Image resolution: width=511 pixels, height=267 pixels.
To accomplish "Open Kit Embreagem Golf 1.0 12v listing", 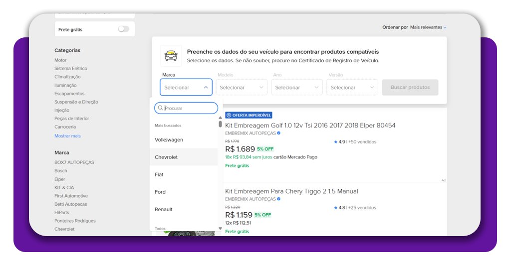I will [x=310, y=125].
